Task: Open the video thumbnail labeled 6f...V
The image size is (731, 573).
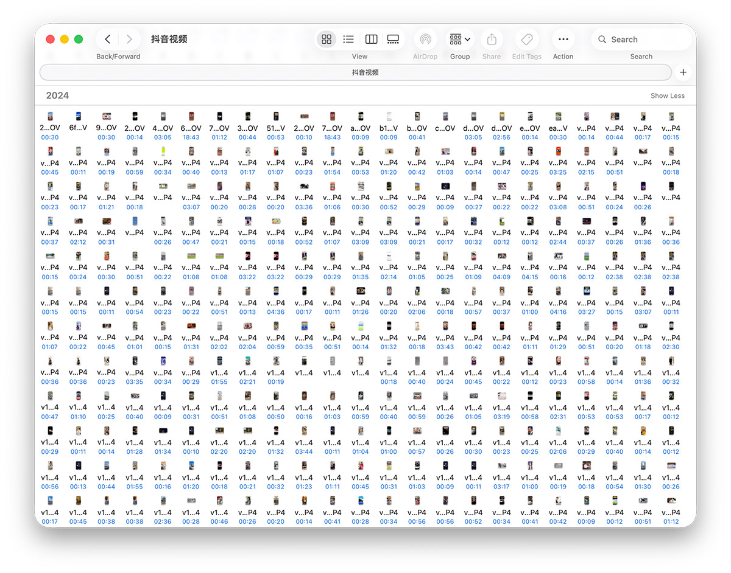Action: pyautogui.click(x=78, y=119)
